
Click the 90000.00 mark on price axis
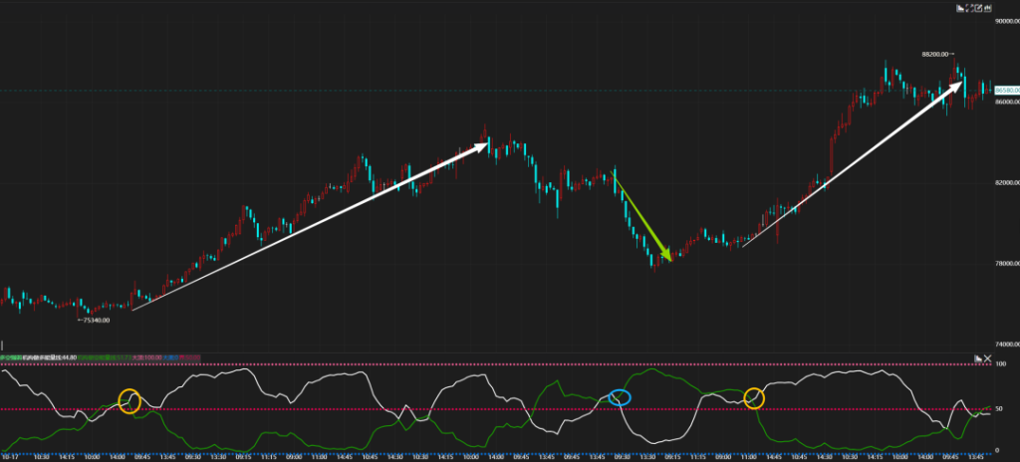click(x=1006, y=21)
